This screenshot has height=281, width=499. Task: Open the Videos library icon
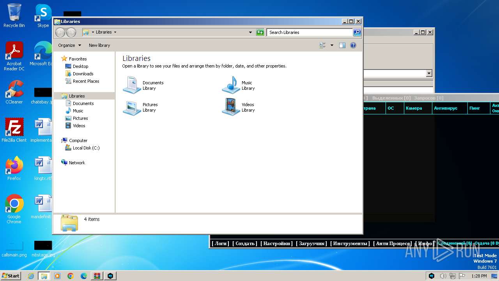(x=231, y=107)
